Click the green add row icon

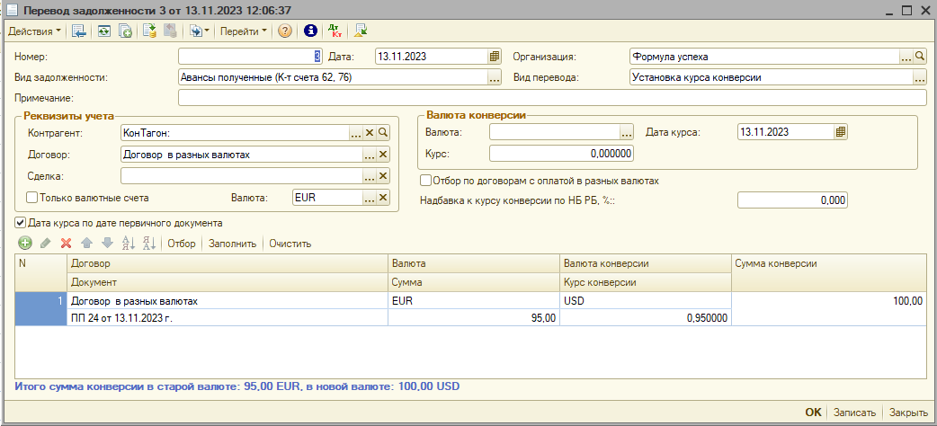pyautogui.click(x=24, y=243)
